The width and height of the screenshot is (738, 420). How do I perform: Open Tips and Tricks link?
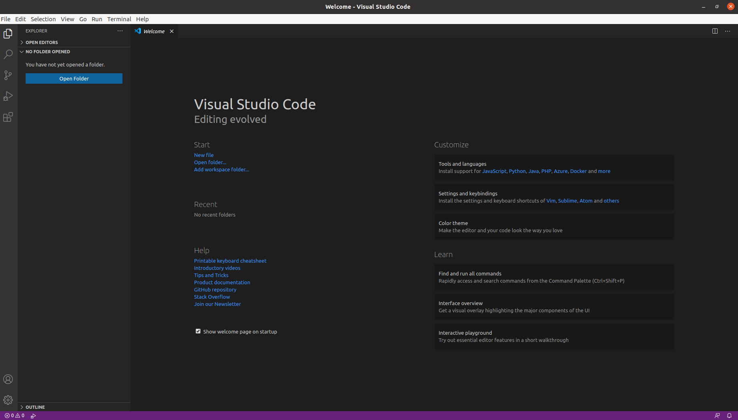(x=211, y=275)
